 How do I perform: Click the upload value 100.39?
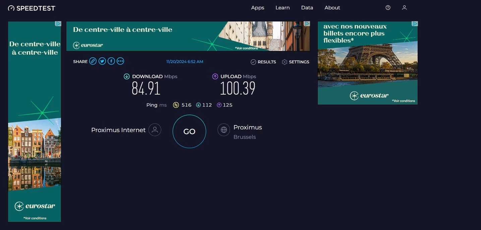[x=238, y=89]
